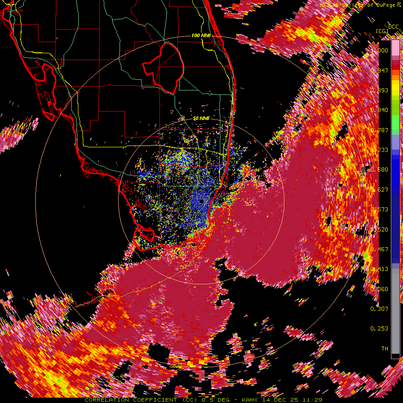Pick the yellow segment of the color bar
This screenshot has height=403, width=403.
(395, 87)
